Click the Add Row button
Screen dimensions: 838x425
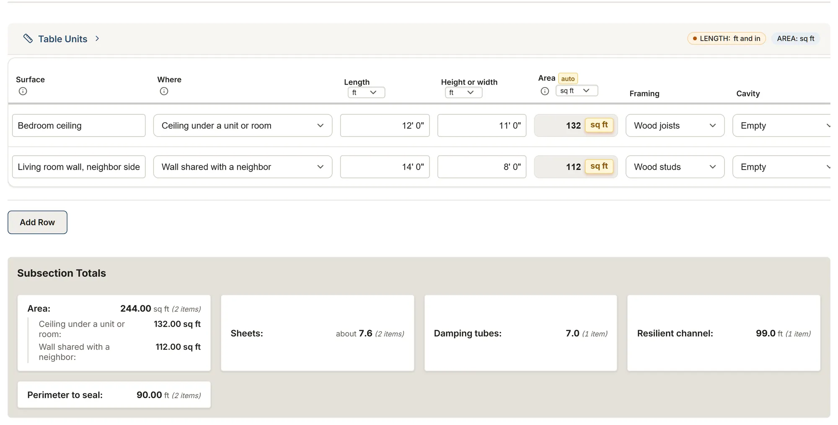(x=37, y=222)
